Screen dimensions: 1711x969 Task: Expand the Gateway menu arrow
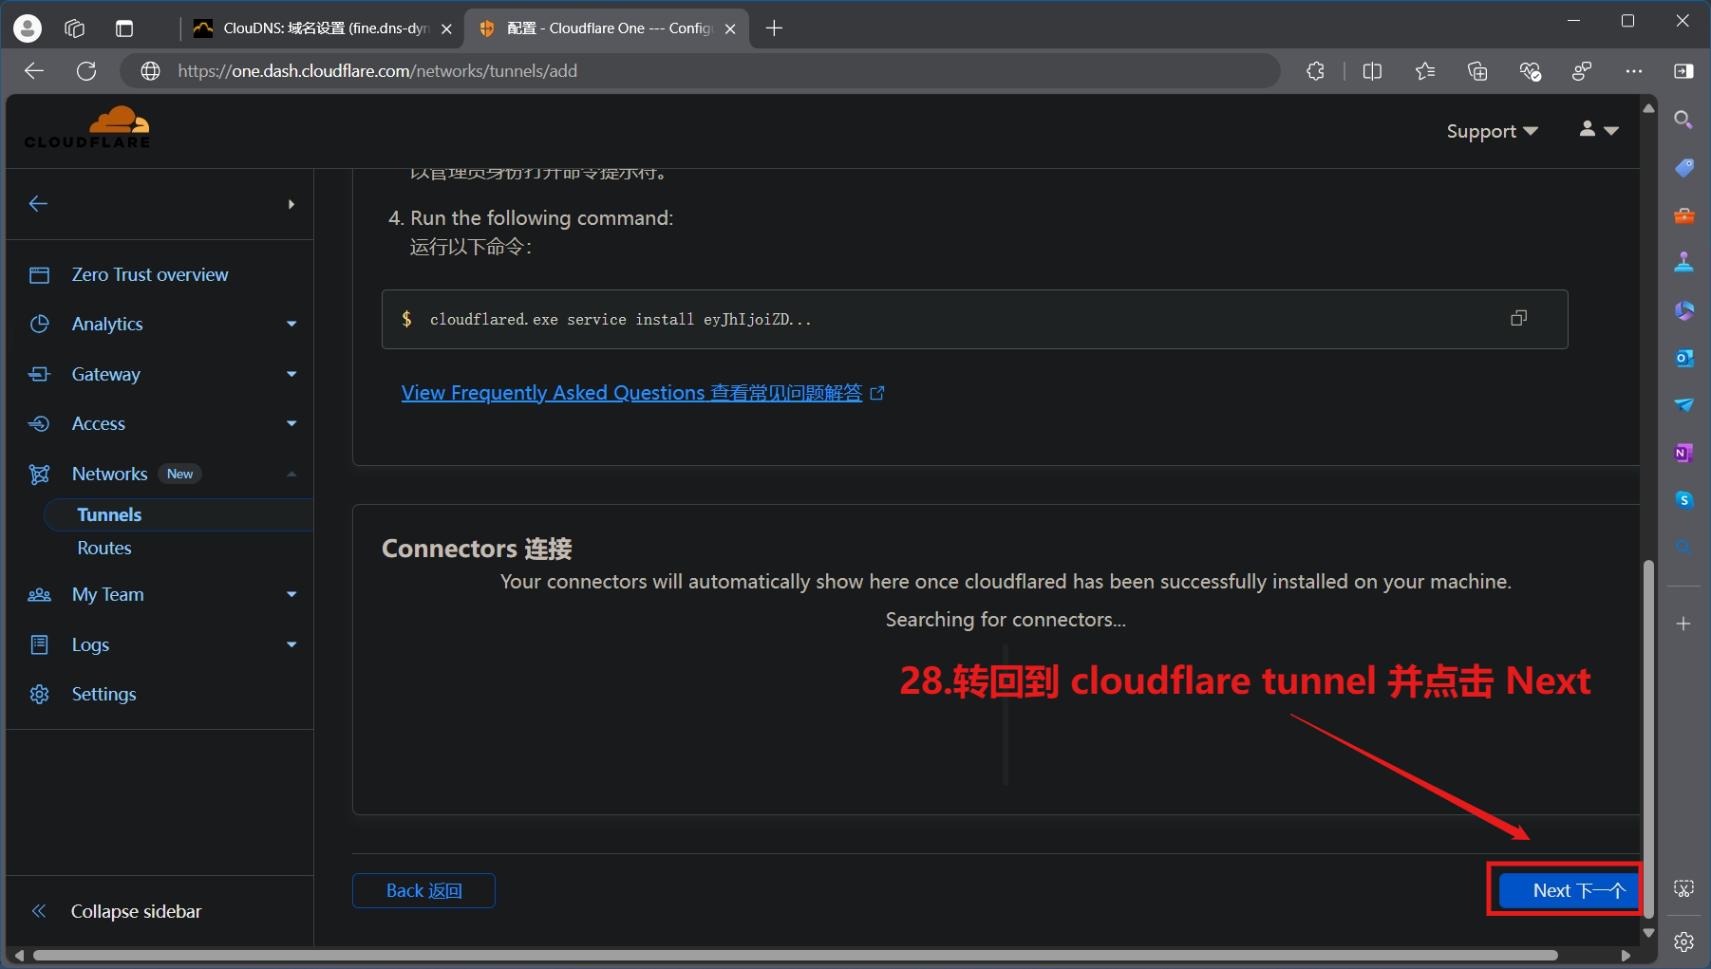[x=291, y=374]
